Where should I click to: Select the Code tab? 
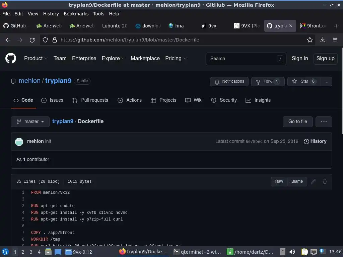pyautogui.click(x=23, y=100)
